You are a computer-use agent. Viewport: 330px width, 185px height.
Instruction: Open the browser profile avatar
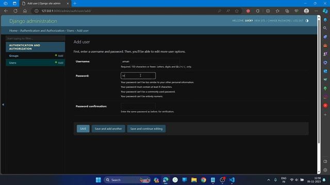tap(306, 11)
